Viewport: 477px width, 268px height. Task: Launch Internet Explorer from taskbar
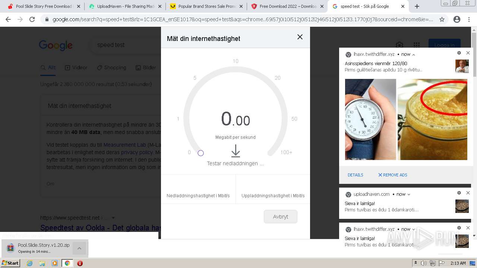pyautogui.click(x=30, y=263)
